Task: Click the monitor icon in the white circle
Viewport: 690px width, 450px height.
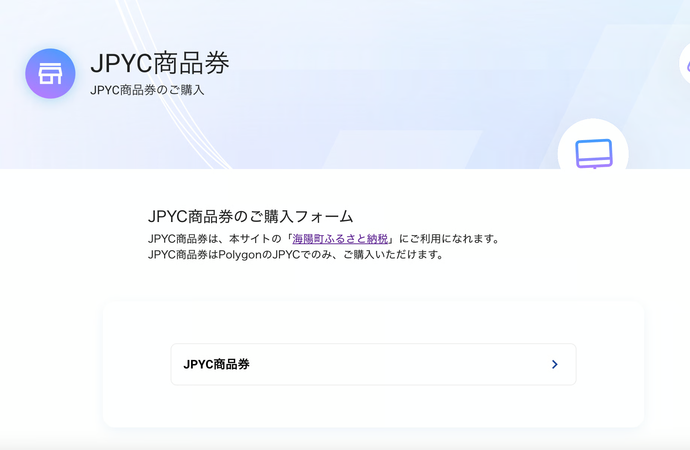Action: click(x=594, y=154)
